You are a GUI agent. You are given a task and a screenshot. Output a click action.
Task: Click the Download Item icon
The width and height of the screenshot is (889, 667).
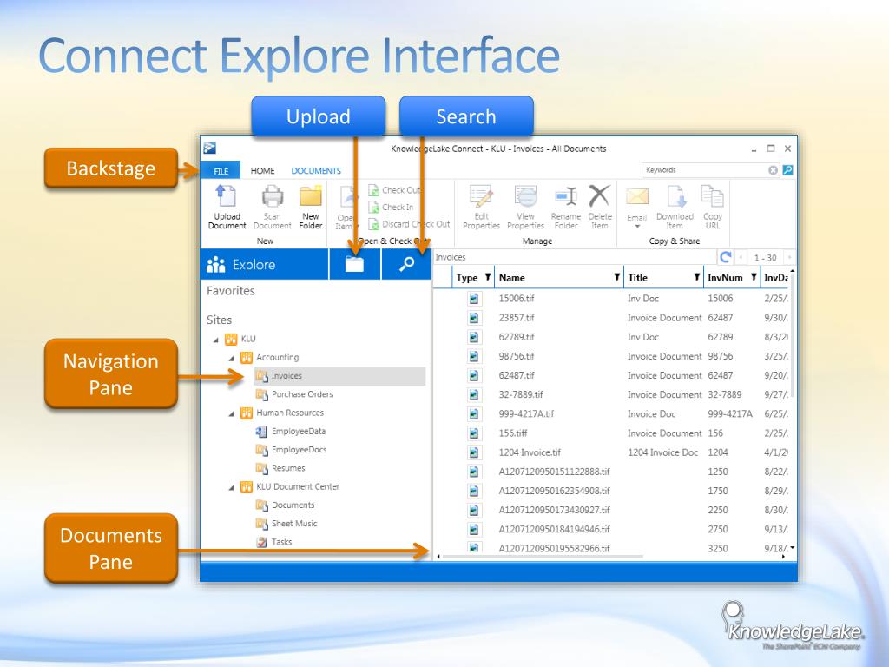point(675,196)
